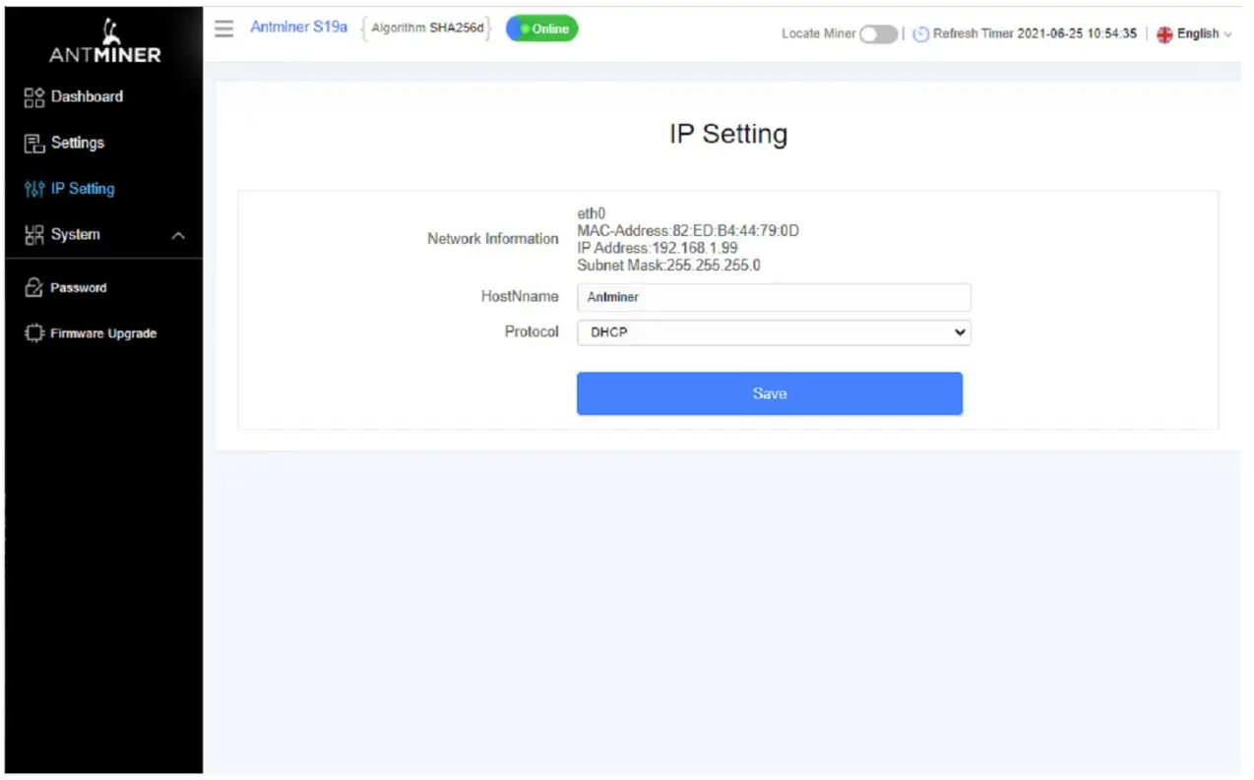Click the HostNname input field
This screenshot has width=1254, height=780.
[774, 297]
